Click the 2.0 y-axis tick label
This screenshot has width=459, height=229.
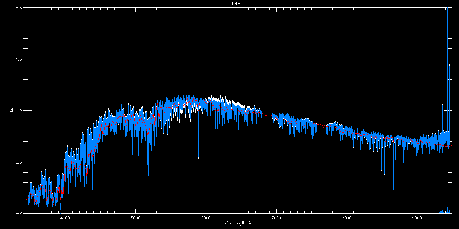(x=18, y=8)
